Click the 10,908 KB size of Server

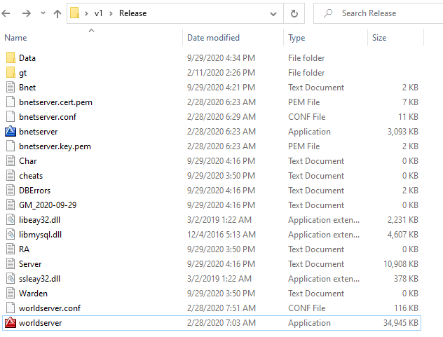401,264
